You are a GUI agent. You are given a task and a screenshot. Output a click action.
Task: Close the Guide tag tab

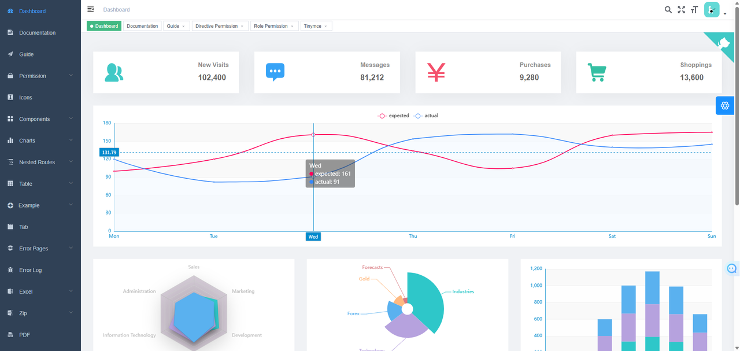[x=184, y=26]
